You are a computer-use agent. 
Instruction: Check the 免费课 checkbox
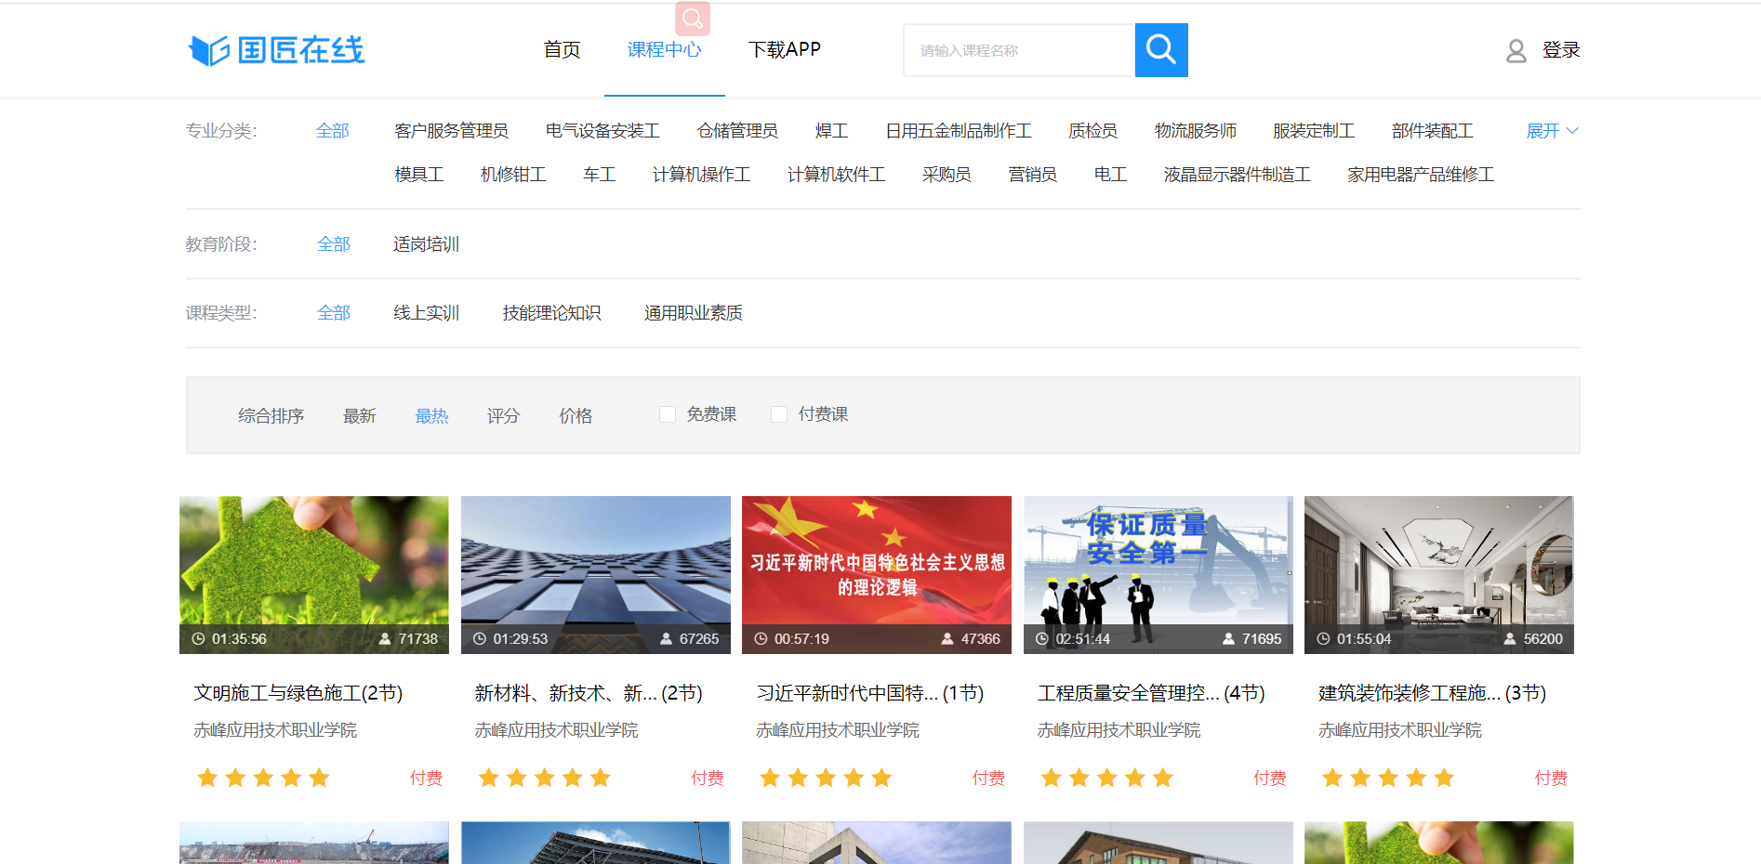[668, 414]
